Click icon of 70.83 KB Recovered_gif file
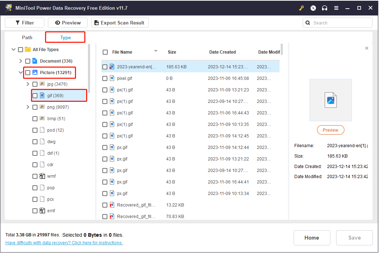The image size is (379, 254). [x=112, y=216]
